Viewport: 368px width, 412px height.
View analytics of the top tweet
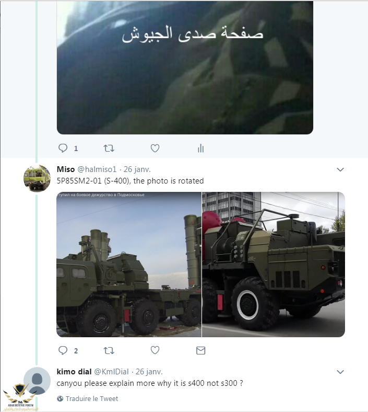coord(200,148)
